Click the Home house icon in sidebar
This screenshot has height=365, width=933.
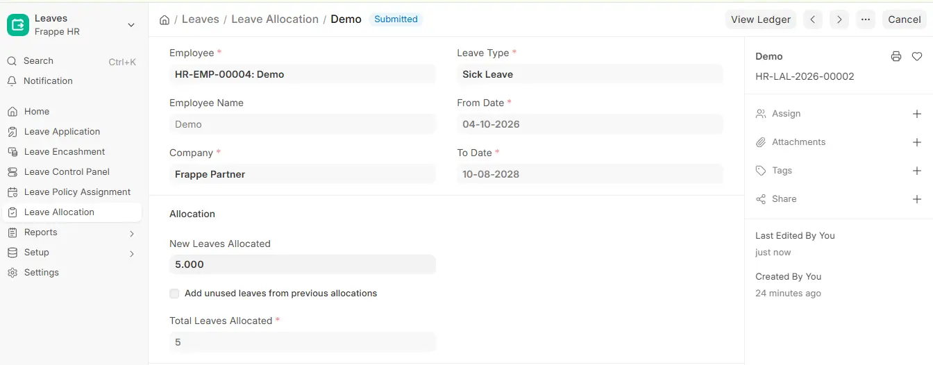click(12, 112)
